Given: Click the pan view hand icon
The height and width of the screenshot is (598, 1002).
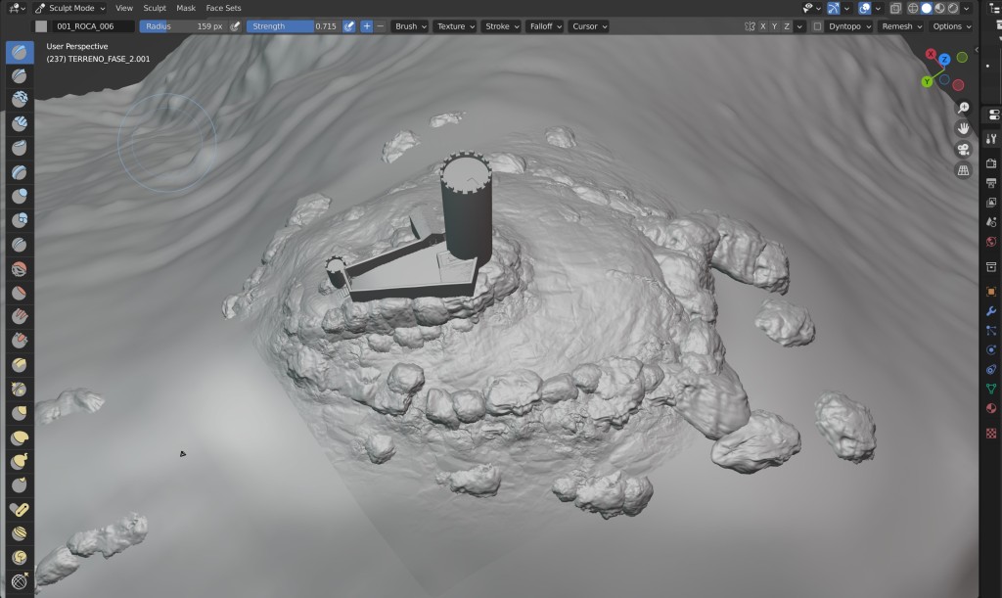Looking at the screenshot, I should click(963, 127).
